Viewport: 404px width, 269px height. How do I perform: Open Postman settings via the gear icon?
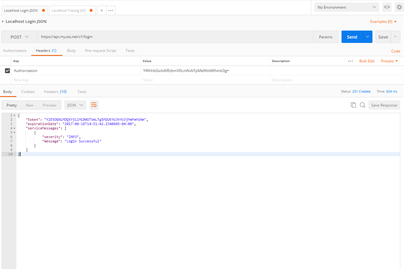[399, 7]
